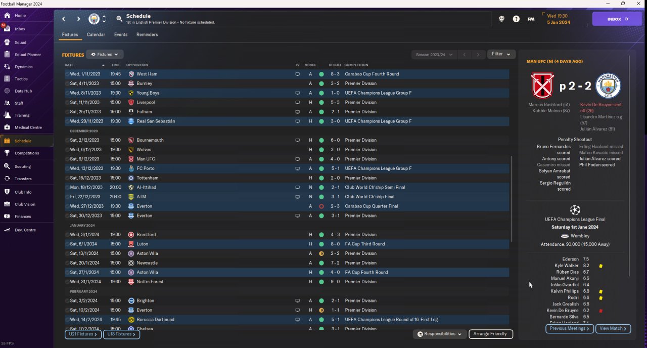647x348 pixels.
Task: Open the Club Info sidebar icon
Action: 7,192
